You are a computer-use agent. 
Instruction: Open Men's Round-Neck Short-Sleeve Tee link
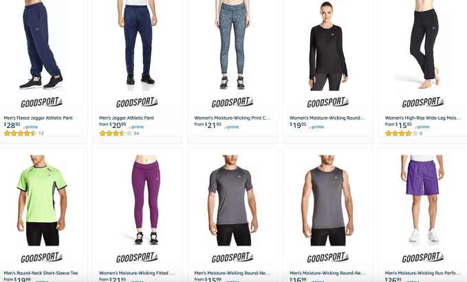(x=41, y=273)
